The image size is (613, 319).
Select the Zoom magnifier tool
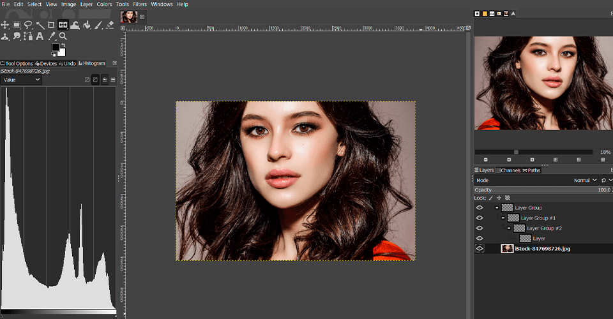coord(63,36)
